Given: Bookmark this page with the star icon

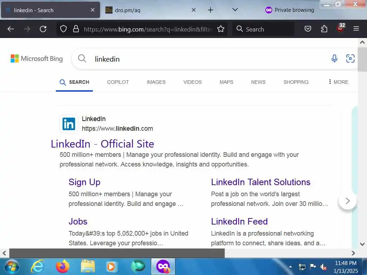Looking at the screenshot, I should click(x=220, y=29).
